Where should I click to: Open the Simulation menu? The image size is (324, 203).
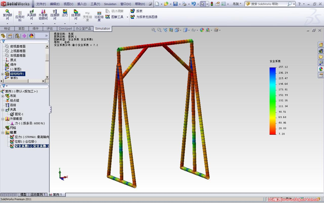(x=110, y=4)
